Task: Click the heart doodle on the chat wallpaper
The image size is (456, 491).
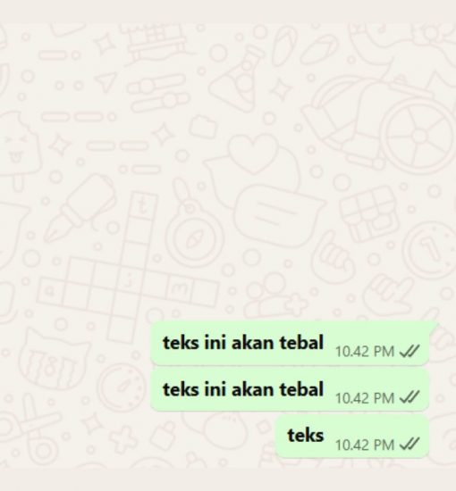Action: click(253, 154)
